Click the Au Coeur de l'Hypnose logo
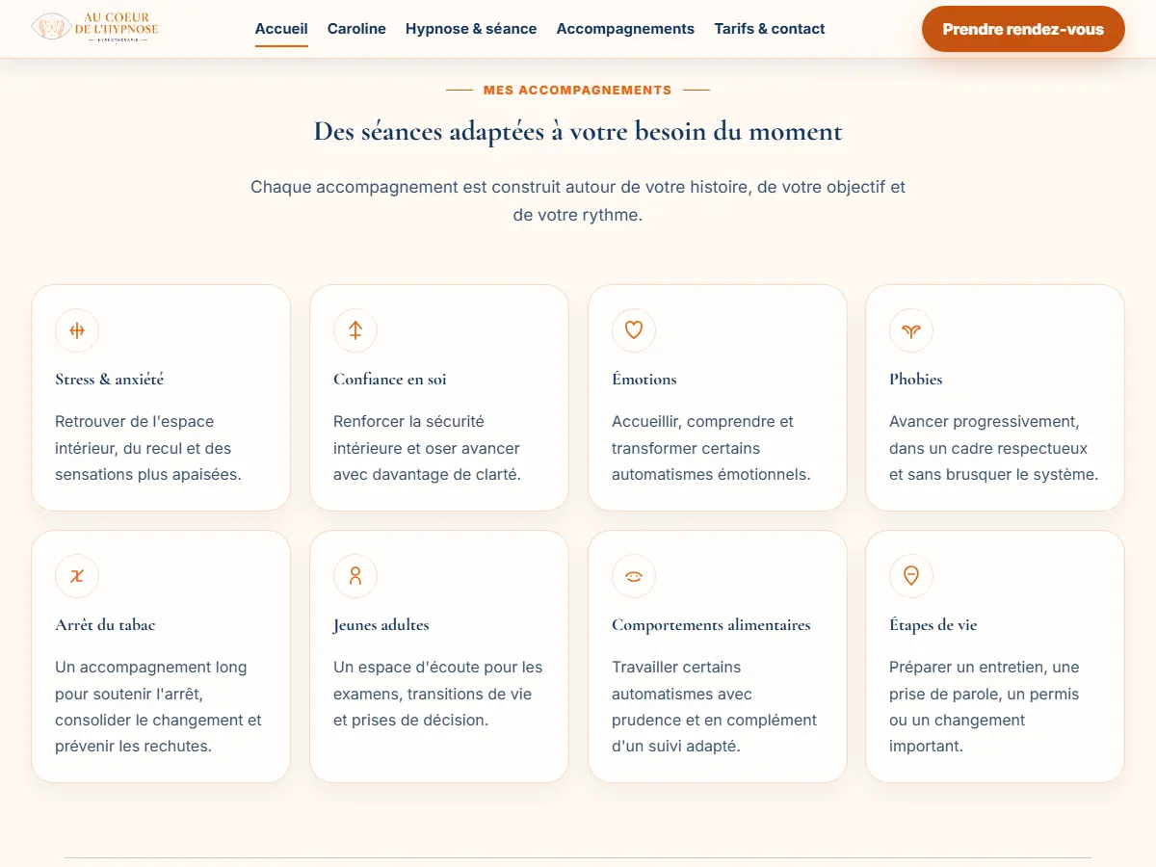Image resolution: width=1156 pixels, height=867 pixels. coord(95,29)
